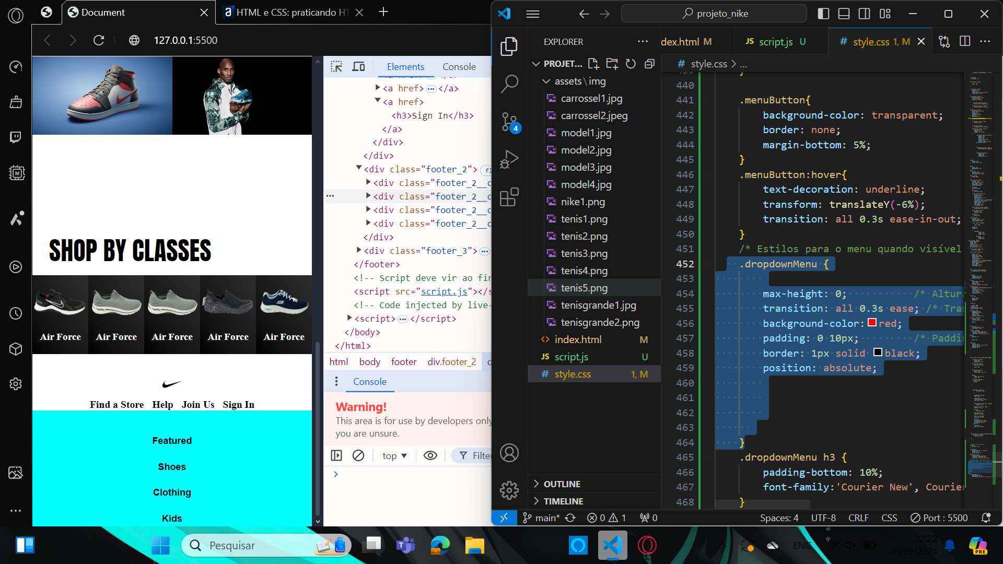Open changes compare icon in editor toolbar
Viewport: 1003px width, 564px height.
click(x=944, y=41)
